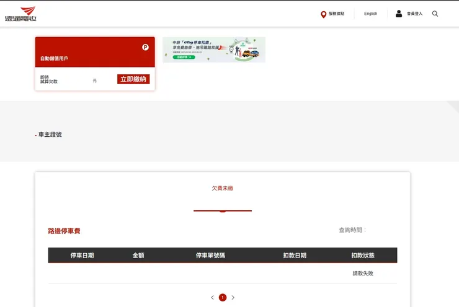Image resolution: width=459 pixels, height=307 pixels.
Task: Click the 路邊停車費 section heading
Action: tap(64, 231)
